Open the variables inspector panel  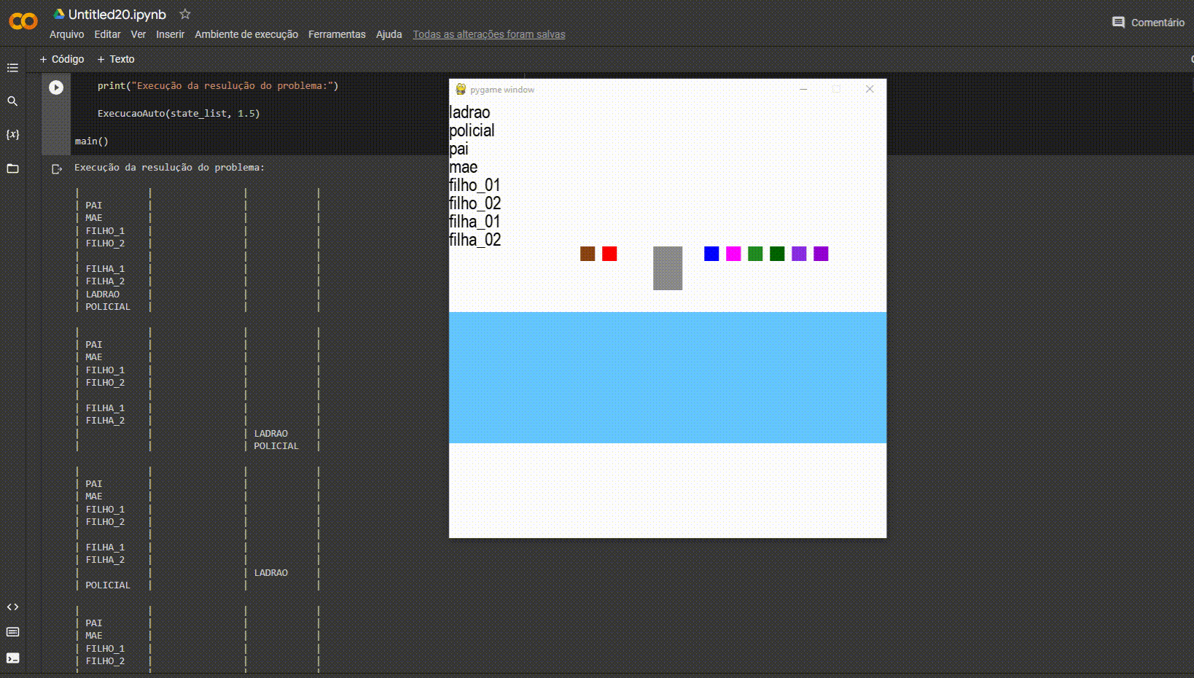pyautogui.click(x=12, y=134)
